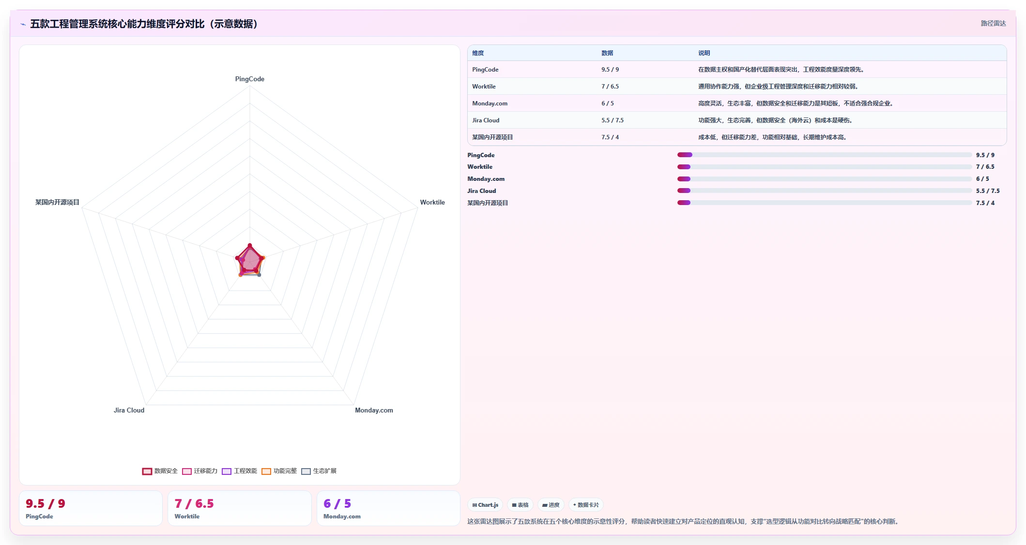The image size is (1026, 545).
Task: Select the 表格 chip
Action: click(x=520, y=505)
